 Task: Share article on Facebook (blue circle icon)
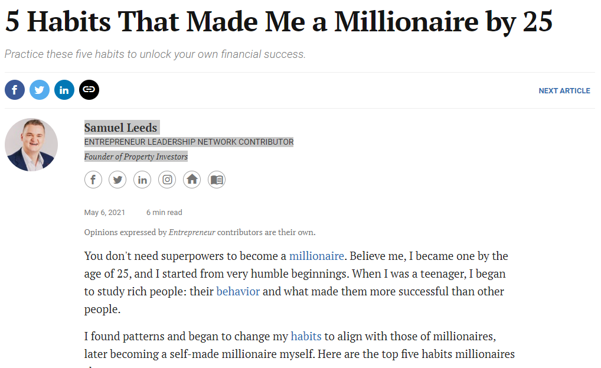tap(15, 90)
